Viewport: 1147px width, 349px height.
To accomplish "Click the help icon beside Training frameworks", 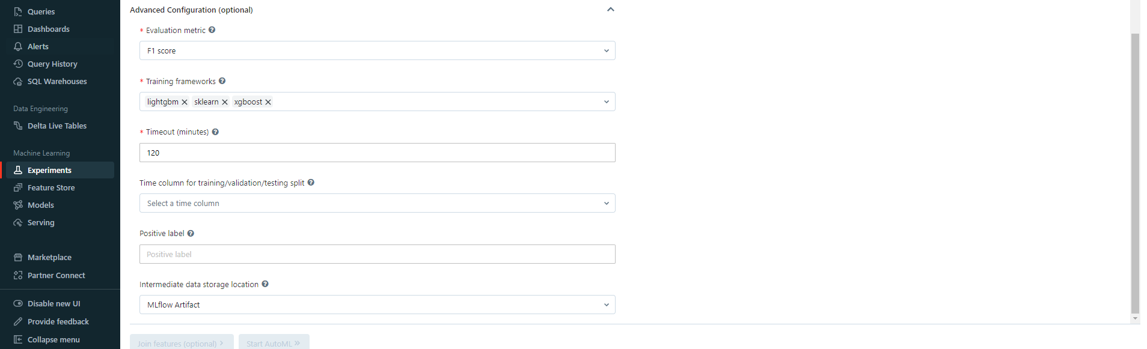I will click(222, 81).
